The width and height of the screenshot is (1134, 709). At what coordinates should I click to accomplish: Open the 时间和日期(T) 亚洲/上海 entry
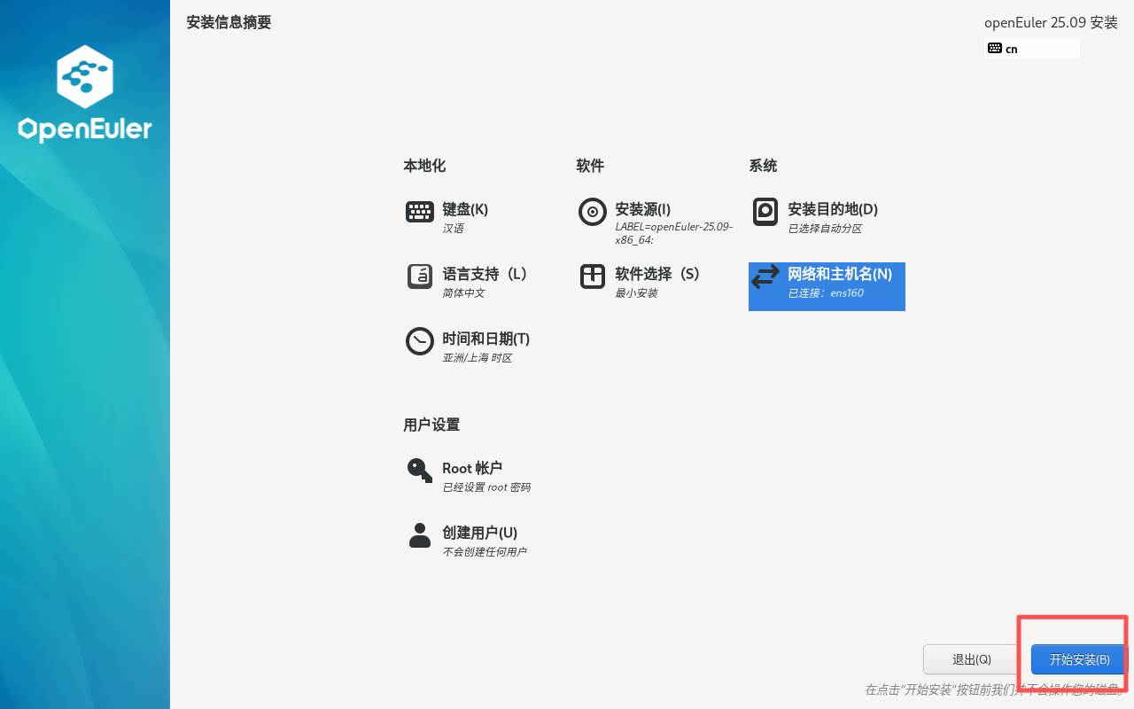coord(486,347)
